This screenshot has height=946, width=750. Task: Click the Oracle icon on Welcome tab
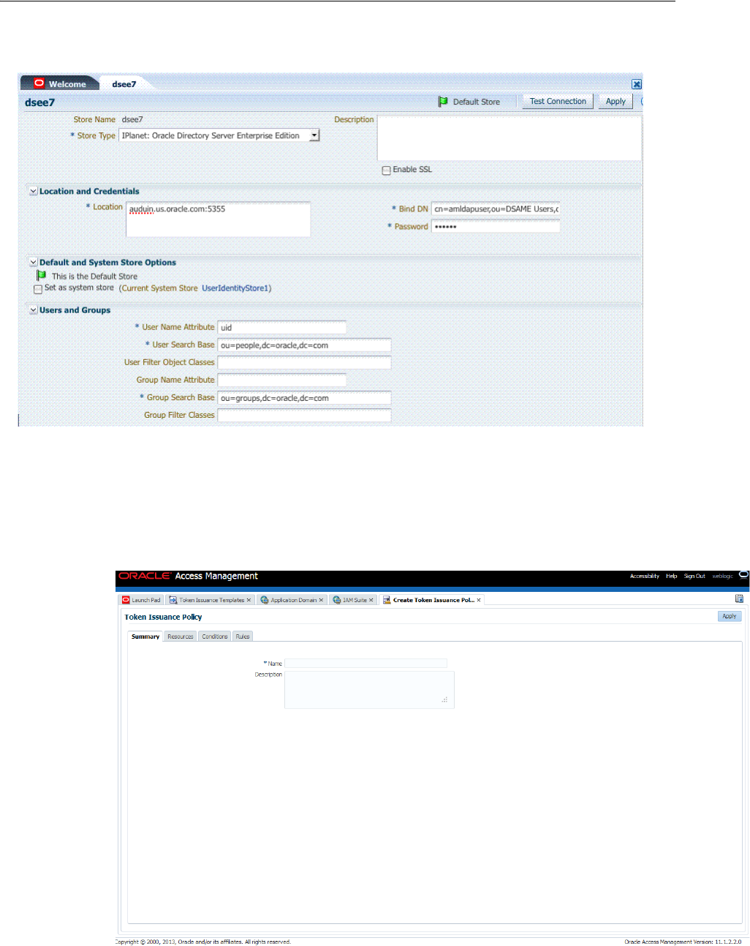pyautogui.click(x=39, y=83)
